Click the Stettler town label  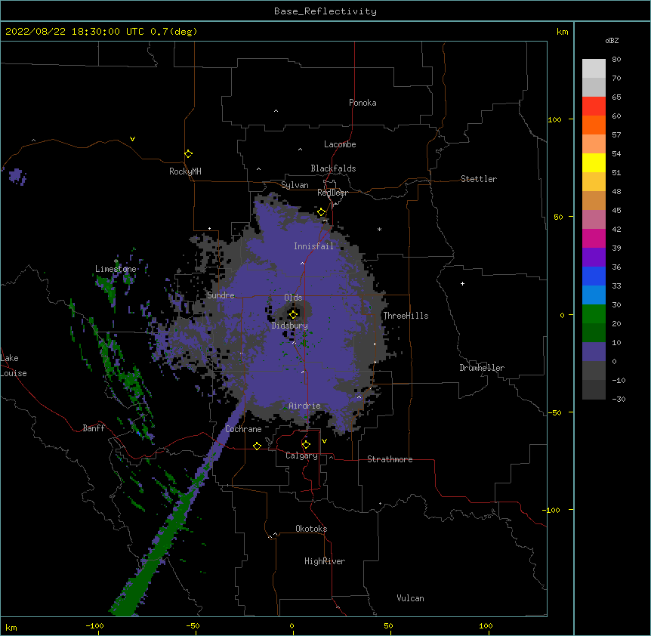click(479, 179)
